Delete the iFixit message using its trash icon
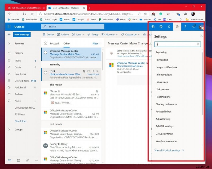212x169 pixels. [84, 71]
